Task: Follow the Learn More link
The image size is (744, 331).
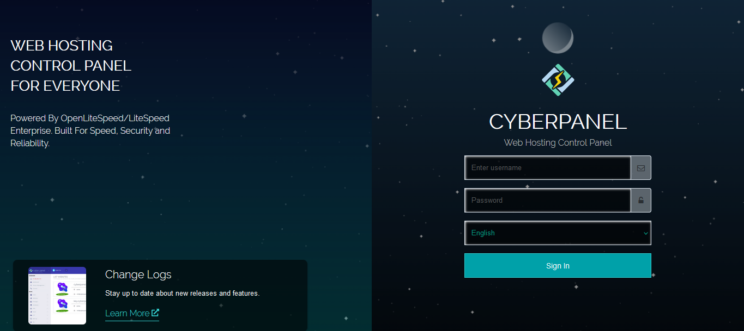Action: pyautogui.click(x=132, y=313)
